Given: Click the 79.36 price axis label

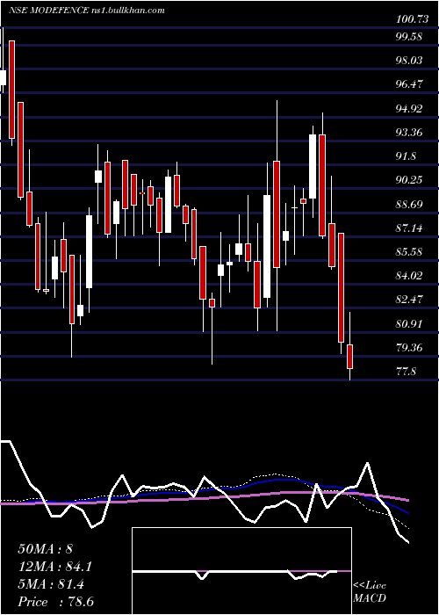Looking at the screenshot, I should (410, 348).
